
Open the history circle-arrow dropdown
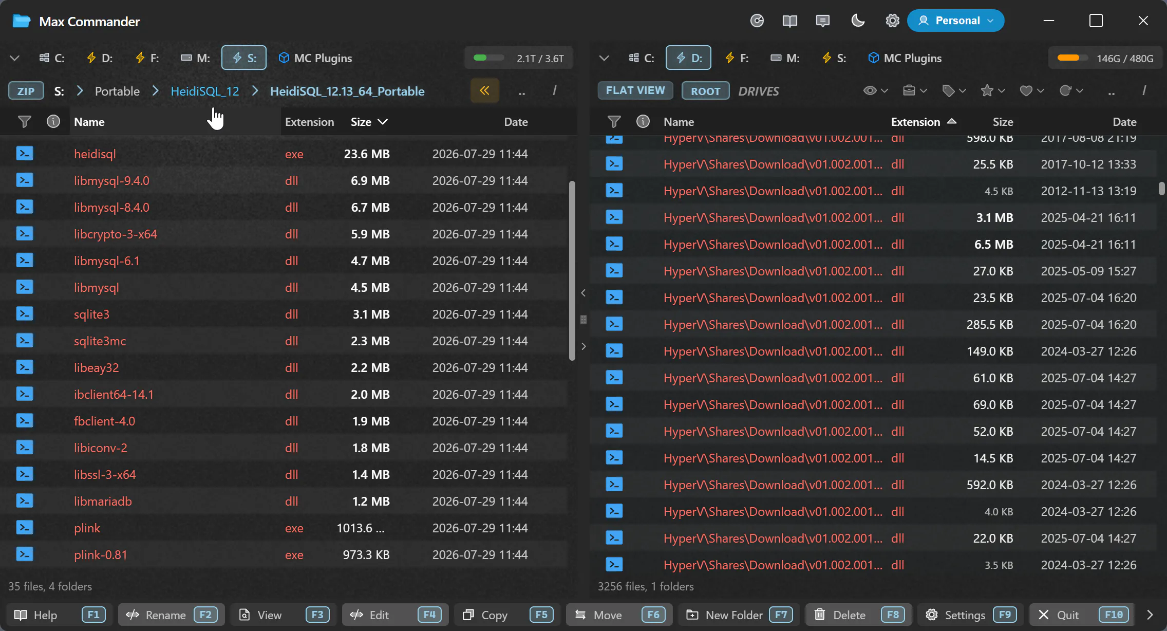click(x=1071, y=90)
